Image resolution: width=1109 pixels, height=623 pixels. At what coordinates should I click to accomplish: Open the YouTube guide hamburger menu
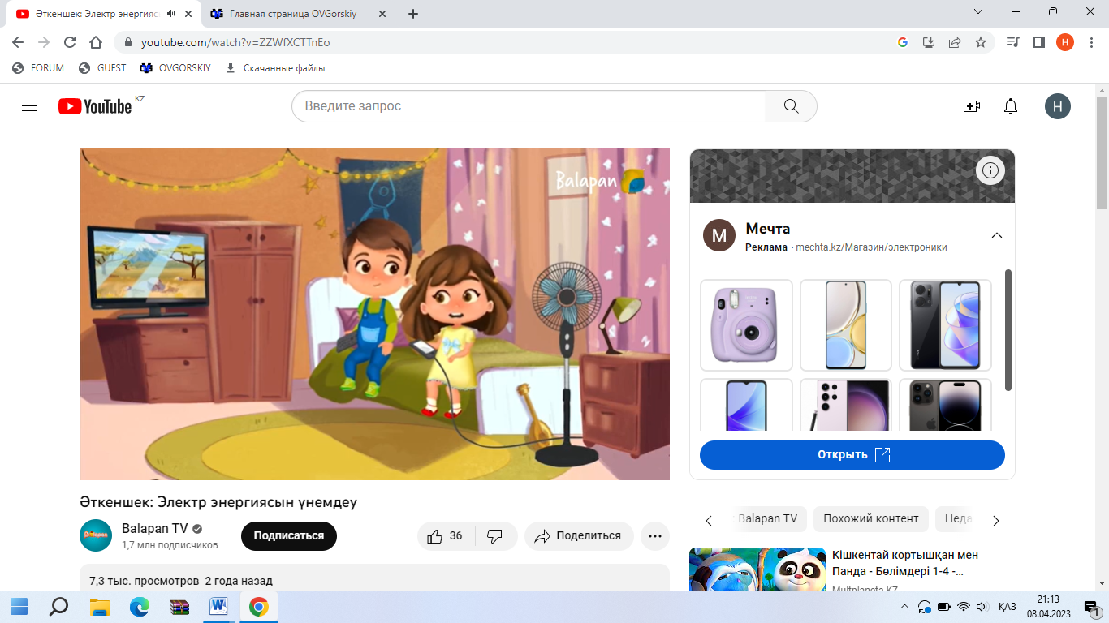coord(29,106)
